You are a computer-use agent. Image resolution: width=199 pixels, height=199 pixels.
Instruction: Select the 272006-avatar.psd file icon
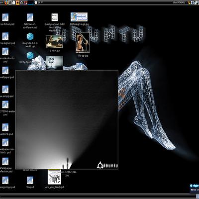pyautogui.click(x=5, y=104)
